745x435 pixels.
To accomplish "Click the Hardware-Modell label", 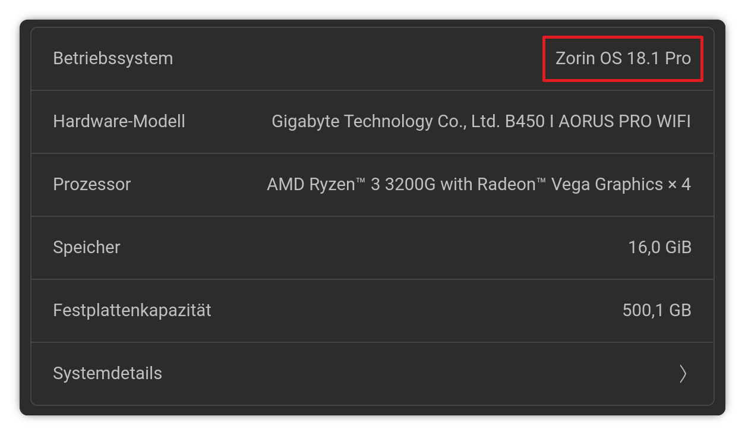I will 119,121.
